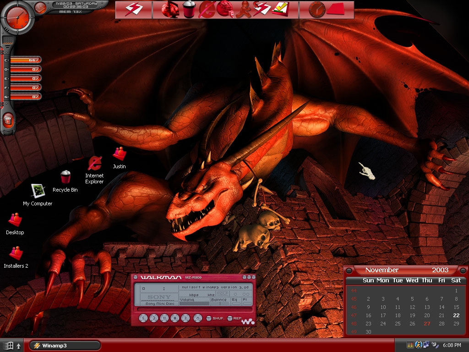The height and width of the screenshot is (352, 469).
Task: Click the stop button in the Walkman player
Action: pyautogui.click(x=175, y=318)
